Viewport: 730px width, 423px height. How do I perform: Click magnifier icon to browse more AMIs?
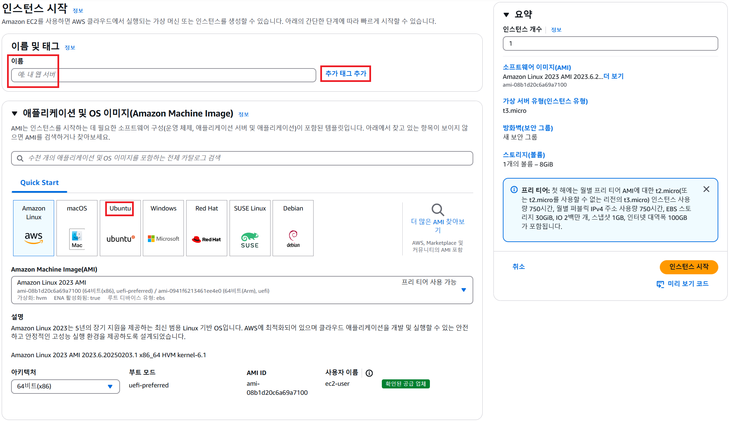click(438, 210)
